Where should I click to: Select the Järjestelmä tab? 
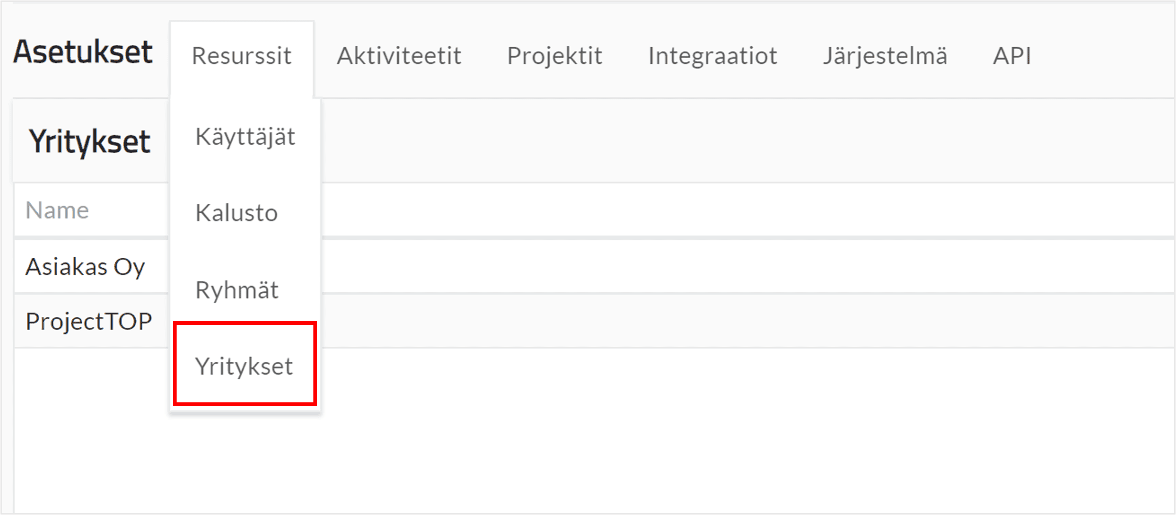tap(885, 56)
